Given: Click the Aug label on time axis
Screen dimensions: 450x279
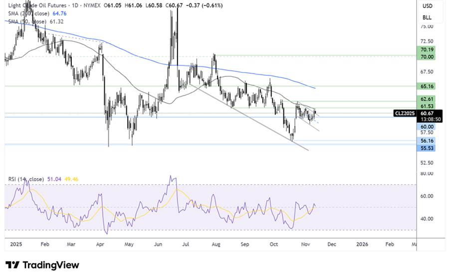Looking at the screenshot, I should [x=215, y=245].
